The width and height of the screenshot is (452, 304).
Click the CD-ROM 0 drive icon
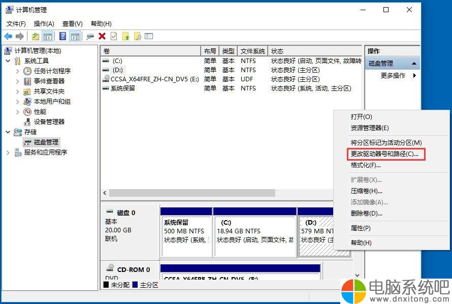(110, 268)
